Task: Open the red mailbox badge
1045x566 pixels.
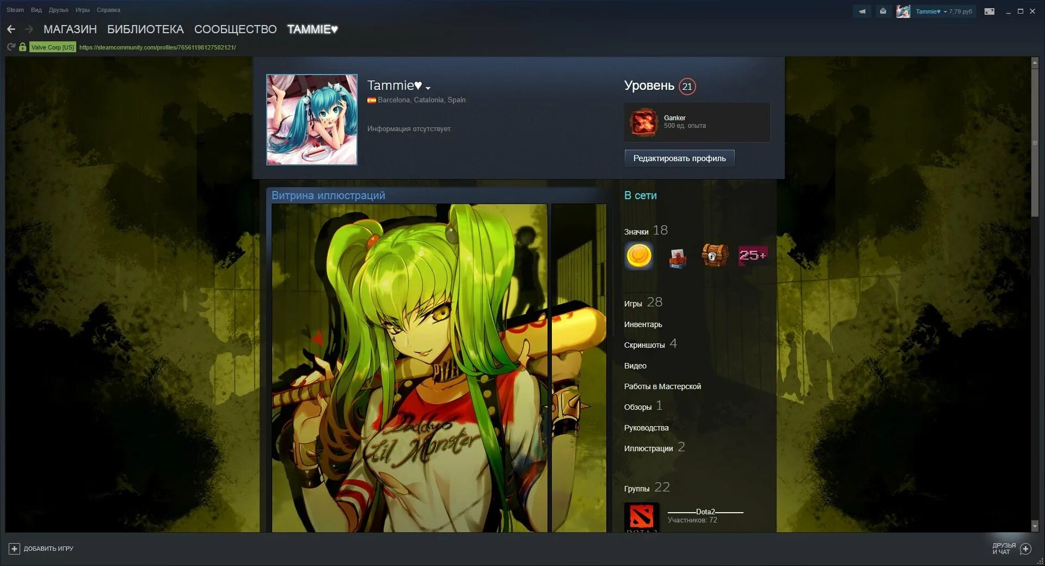Action: click(x=677, y=258)
